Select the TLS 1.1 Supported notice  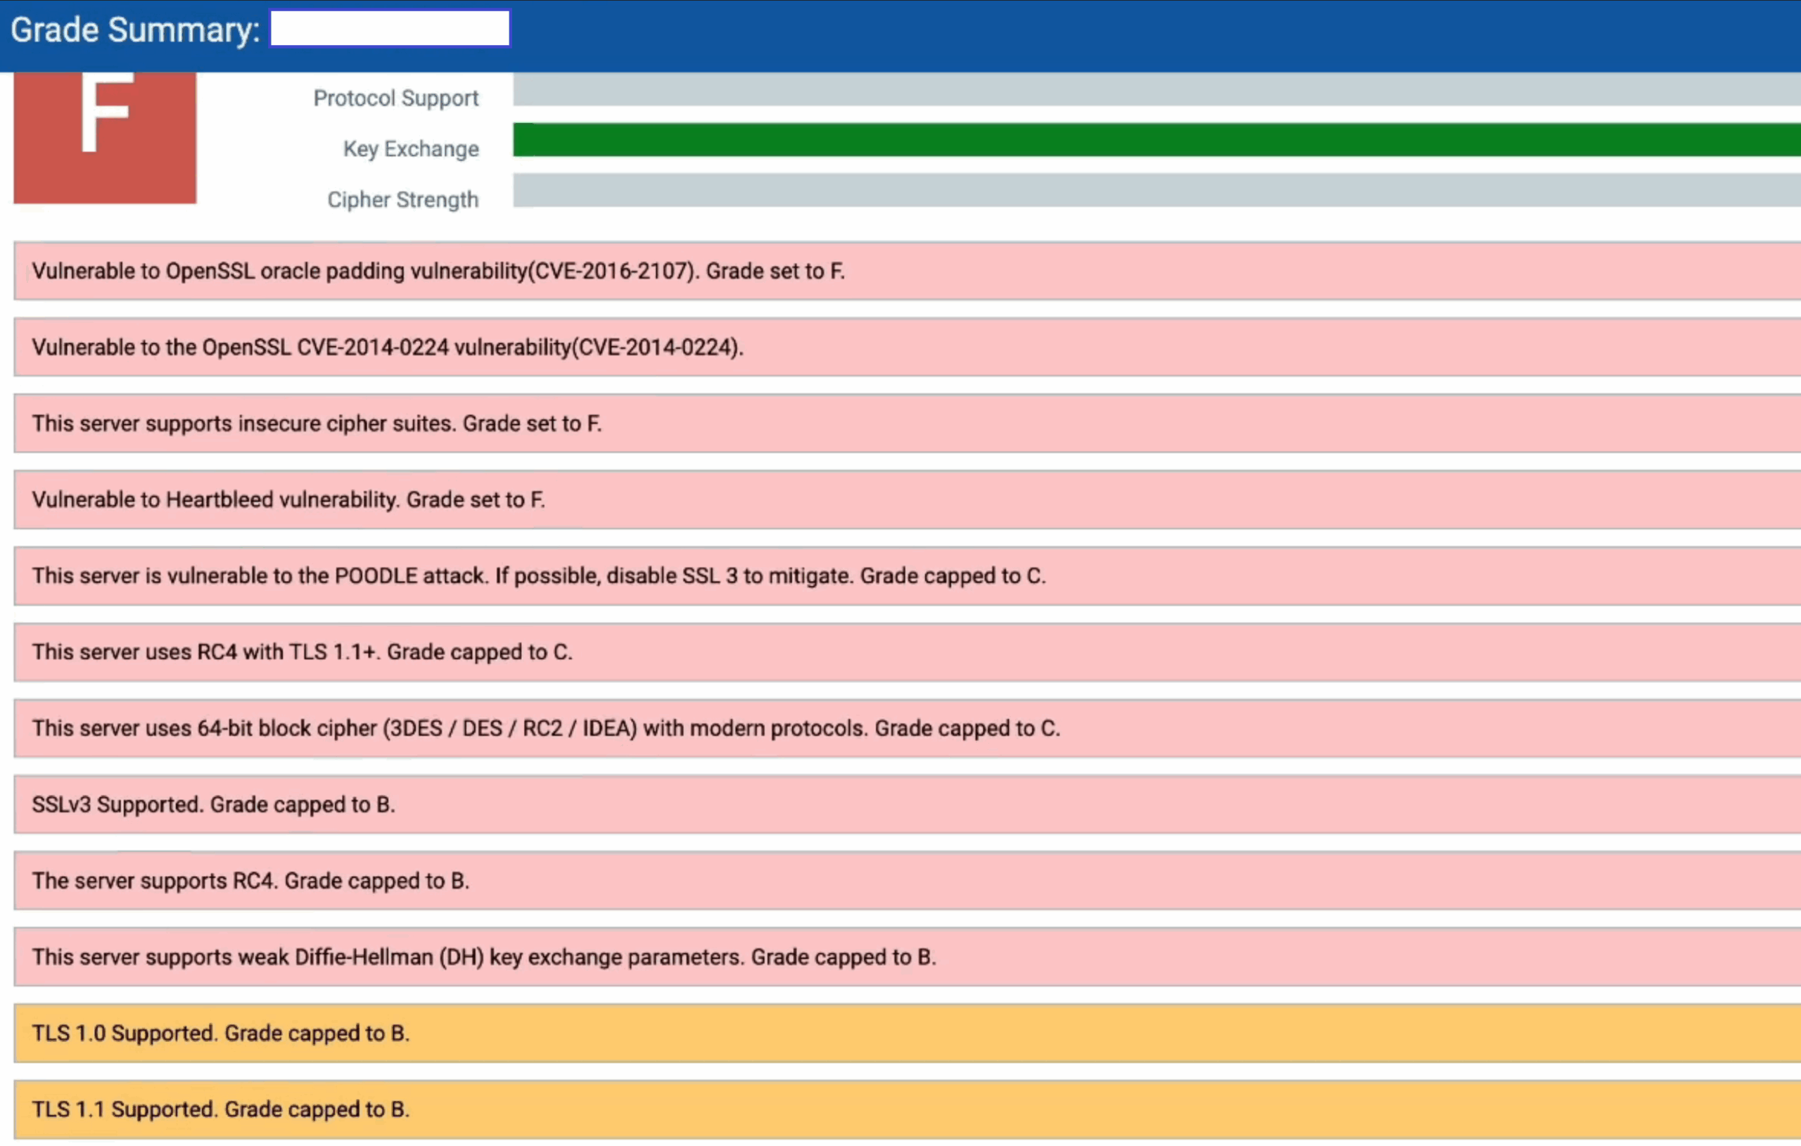[x=908, y=1110]
